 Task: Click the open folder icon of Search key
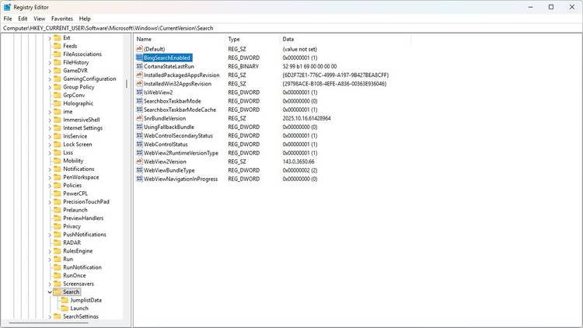coord(58,292)
